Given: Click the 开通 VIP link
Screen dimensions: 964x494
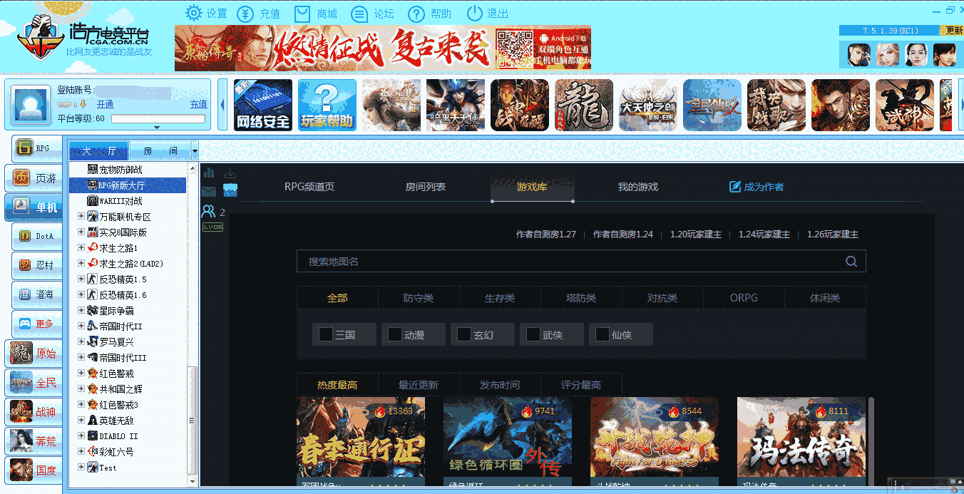Looking at the screenshot, I should click(106, 104).
